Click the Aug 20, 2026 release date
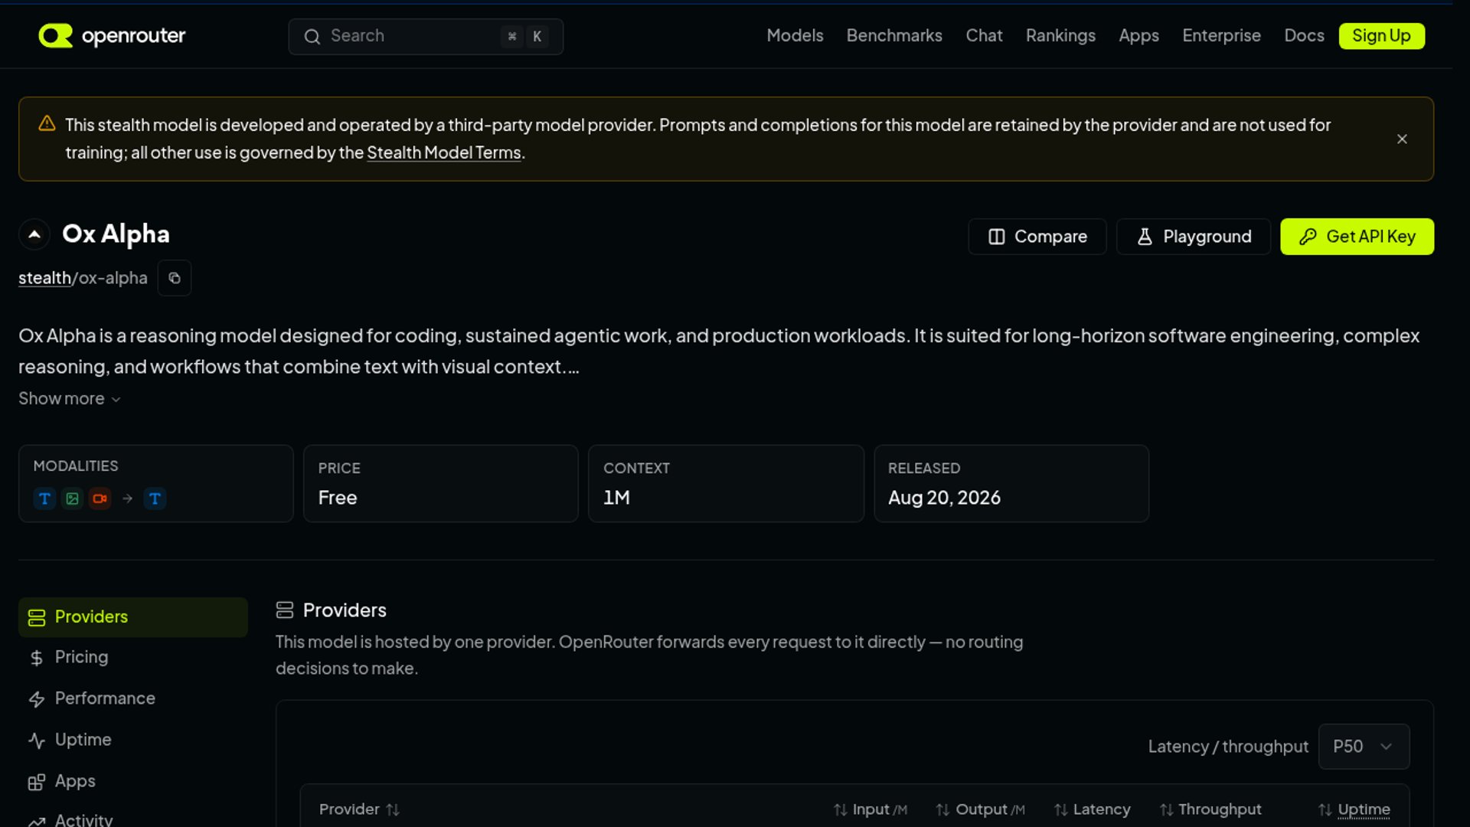1470x827 pixels. click(x=944, y=498)
